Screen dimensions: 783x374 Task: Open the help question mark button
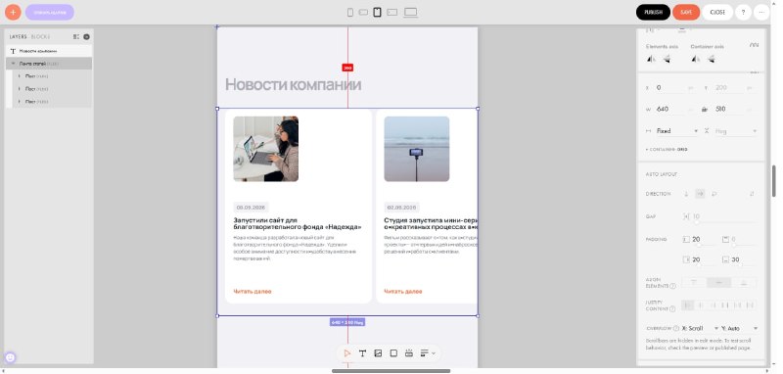point(743,12)
